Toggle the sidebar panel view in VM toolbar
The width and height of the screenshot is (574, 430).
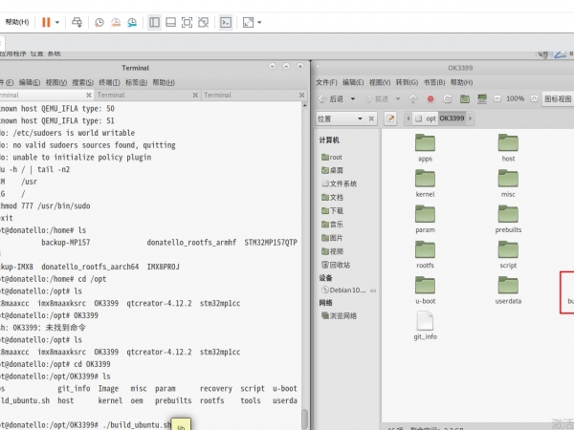click(154, 21)
